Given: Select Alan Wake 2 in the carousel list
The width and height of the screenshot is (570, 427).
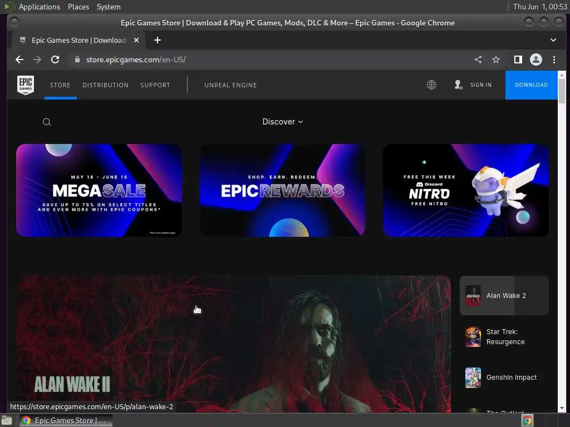Looking at the screenshot, I should (x=504, y=296).
